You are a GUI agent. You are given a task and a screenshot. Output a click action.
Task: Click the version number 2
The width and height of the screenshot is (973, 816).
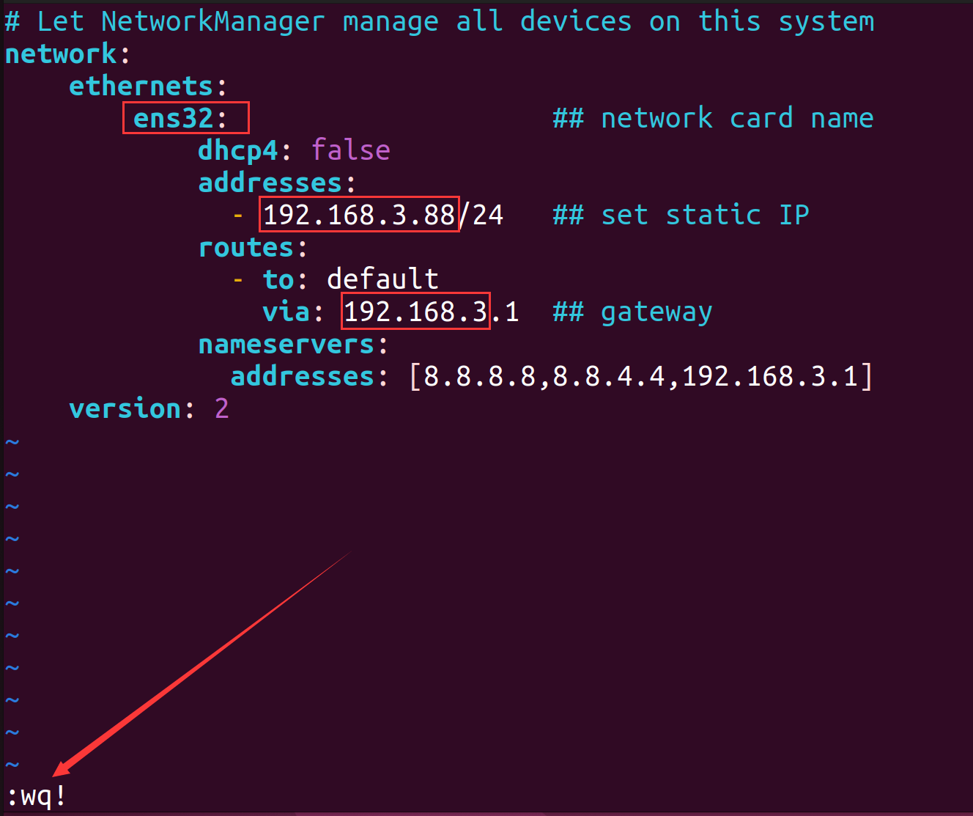click(x=221, y=408)
